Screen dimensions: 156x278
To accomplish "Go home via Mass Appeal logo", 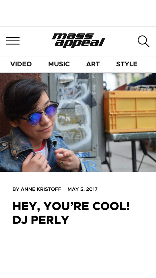I will coord(78,41).
